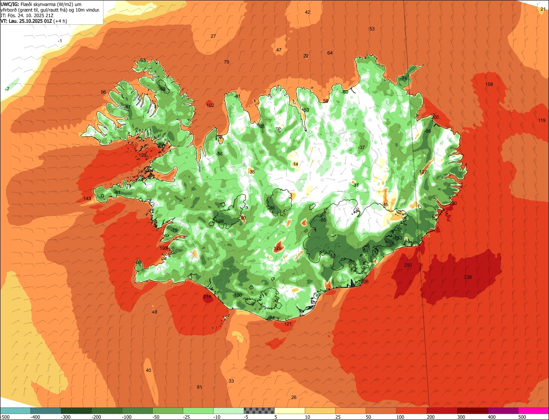Click the '129' value in Breiðafjörður
549x420 pixels.
click(x=143, y=155)
